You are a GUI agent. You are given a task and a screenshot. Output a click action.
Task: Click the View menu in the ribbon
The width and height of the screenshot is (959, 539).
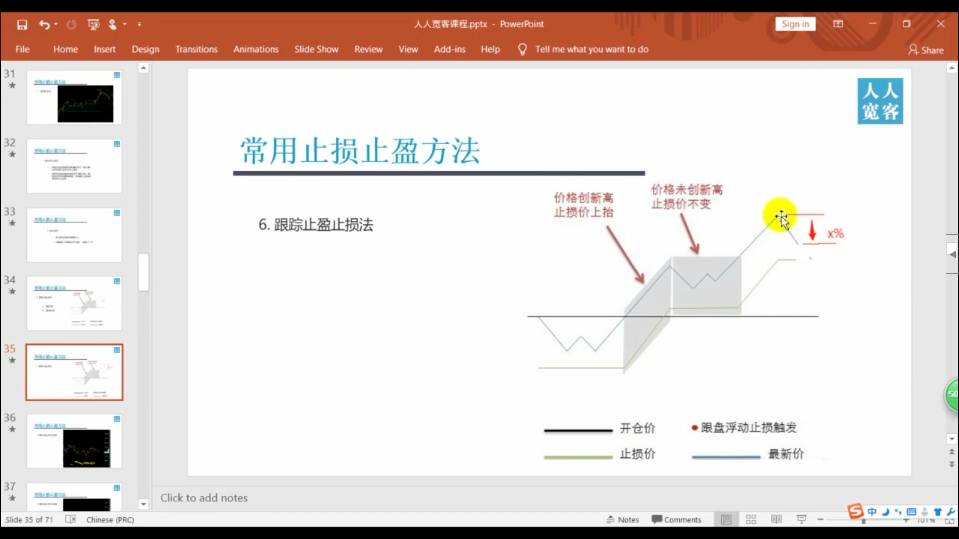click(x=408, y=49)
